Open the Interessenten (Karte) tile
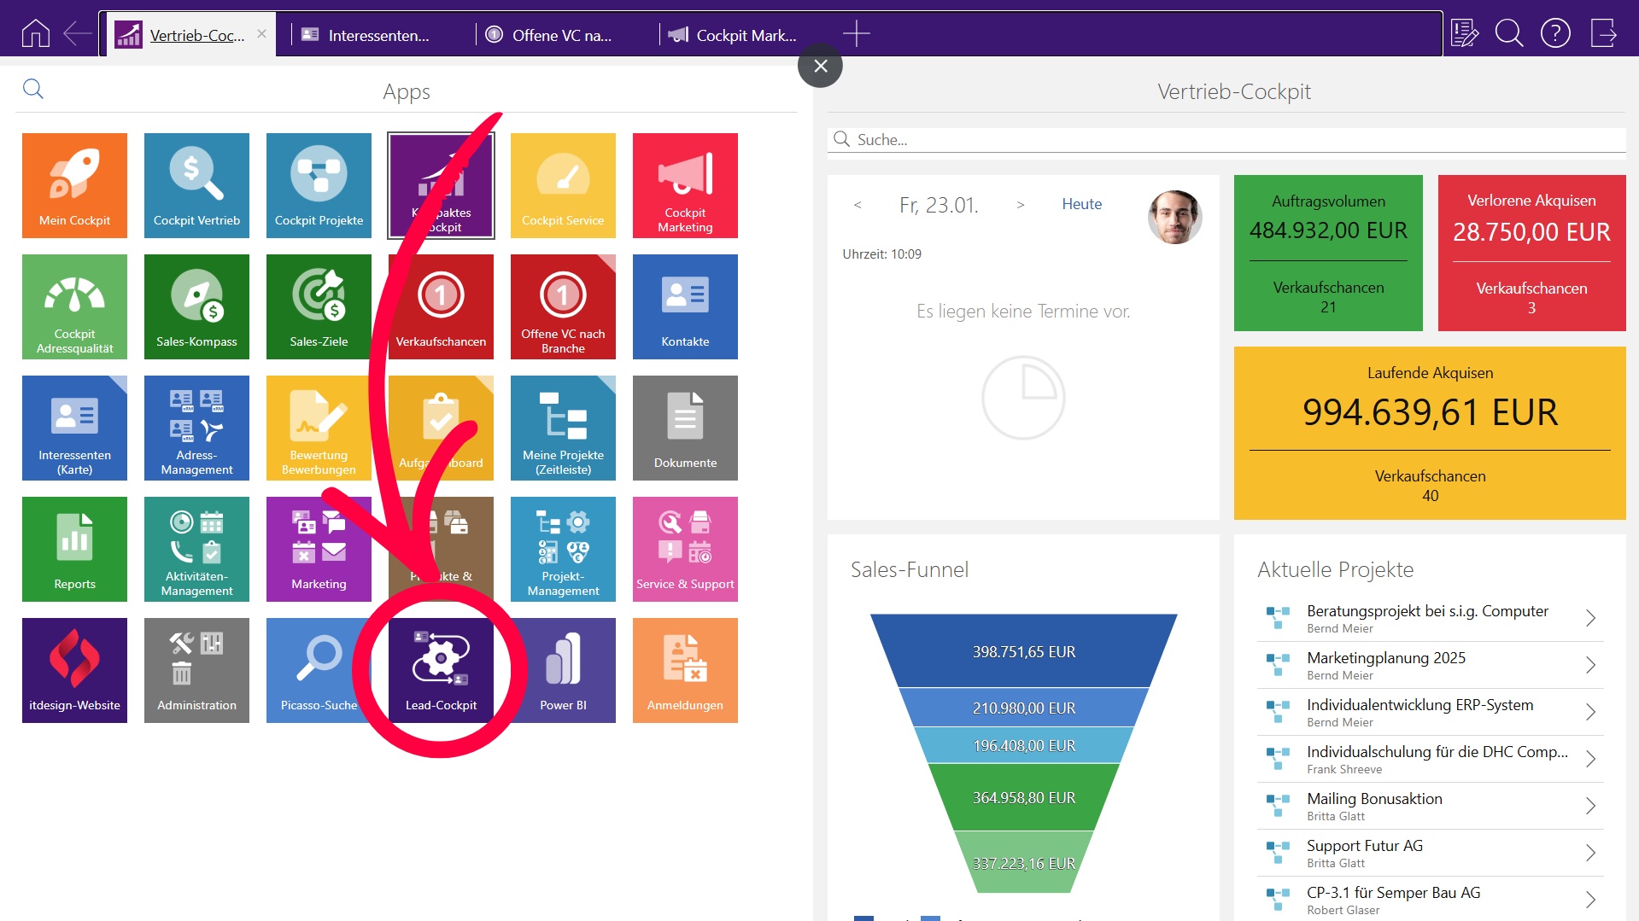Image resolution: width=1639 pixels, height=921 pixels. tap(74, 428)
